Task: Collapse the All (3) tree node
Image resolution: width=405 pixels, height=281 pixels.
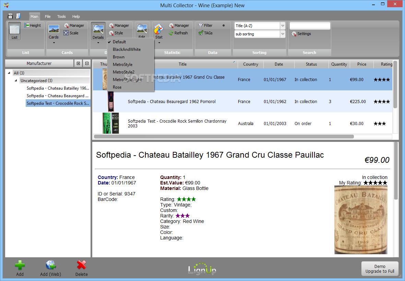Action: pos(9,73)
